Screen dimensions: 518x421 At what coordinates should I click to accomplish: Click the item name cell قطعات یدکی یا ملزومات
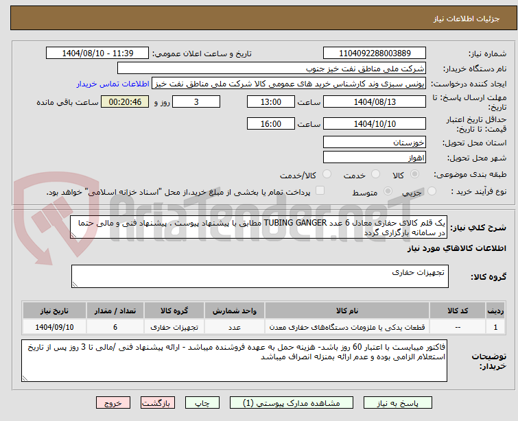(347, 327)
